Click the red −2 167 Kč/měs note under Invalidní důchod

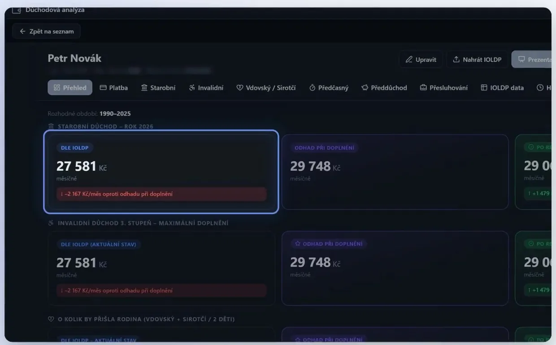click(x=161, y=290)
